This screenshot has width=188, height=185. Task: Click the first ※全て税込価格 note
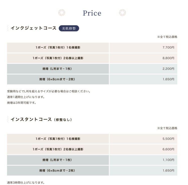coord(167,37)
